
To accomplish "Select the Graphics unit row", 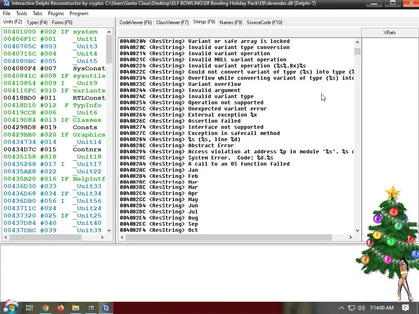I will tap(54, 135).
